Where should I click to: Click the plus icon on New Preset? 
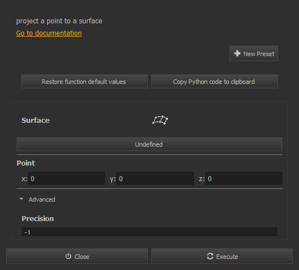coord(237,53)
